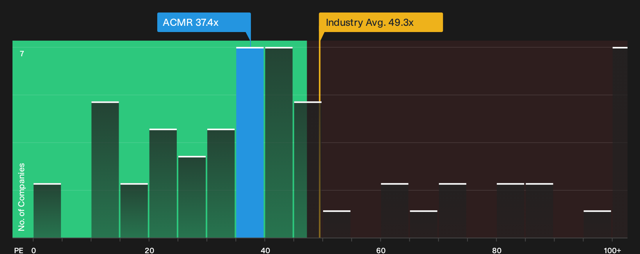Viewport: 640px width, 254px height.
Task: Select the bar for PE 80 to 85
Action: pyautogui.click(x=510, y=210)
